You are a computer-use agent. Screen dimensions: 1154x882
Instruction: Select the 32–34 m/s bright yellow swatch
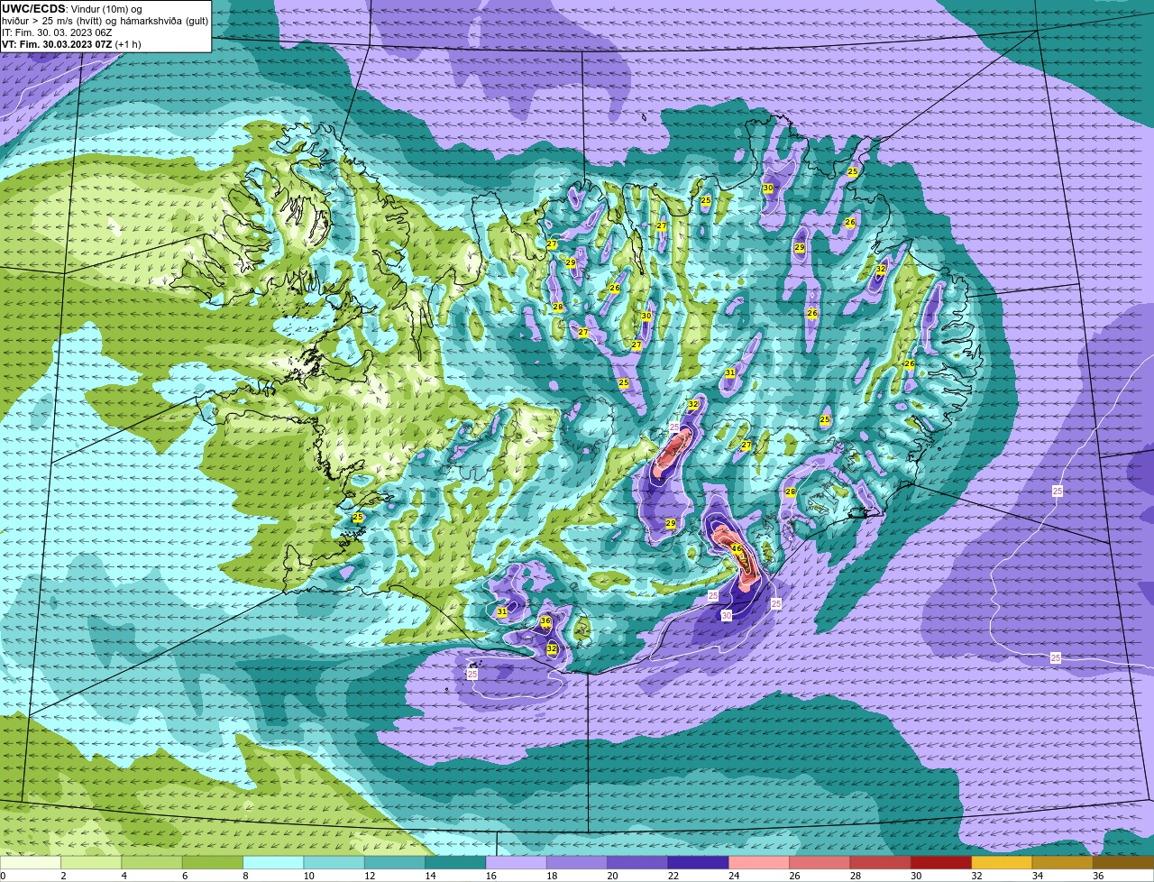tap(1002, 862)
